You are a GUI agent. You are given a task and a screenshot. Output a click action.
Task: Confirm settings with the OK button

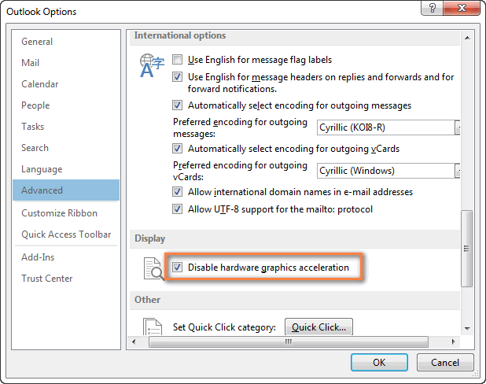(x=379, y=362)
